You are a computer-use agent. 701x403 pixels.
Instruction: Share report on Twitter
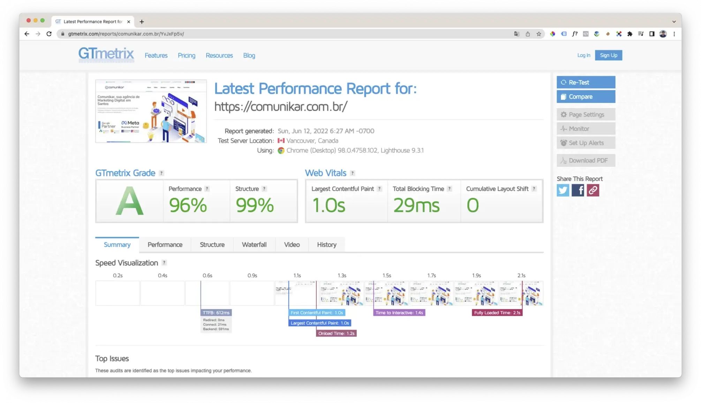563,190
